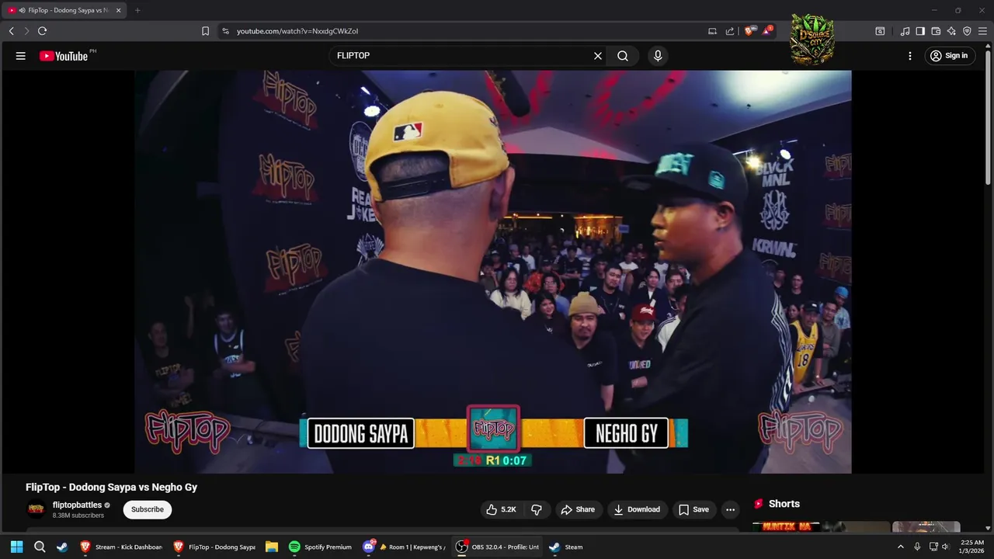Open Leo AI sparkle icon
Viewport: 994px width, 559px height.
951,31
